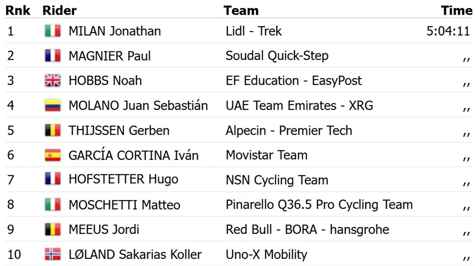Click the Time column header

point(457,11)
